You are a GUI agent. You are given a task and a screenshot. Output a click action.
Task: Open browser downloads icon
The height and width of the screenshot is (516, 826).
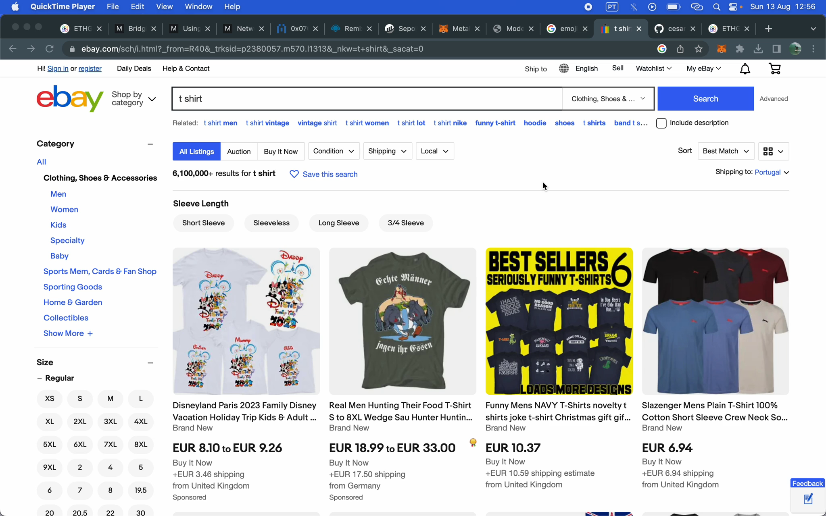(758, 49)
